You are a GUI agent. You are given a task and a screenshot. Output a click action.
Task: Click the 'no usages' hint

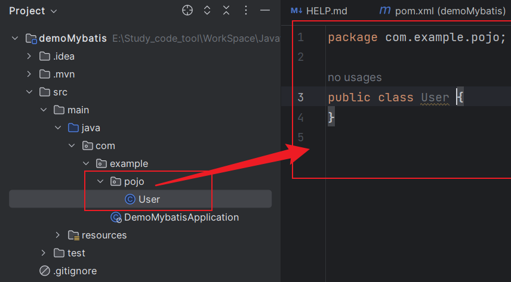point(355,78)
